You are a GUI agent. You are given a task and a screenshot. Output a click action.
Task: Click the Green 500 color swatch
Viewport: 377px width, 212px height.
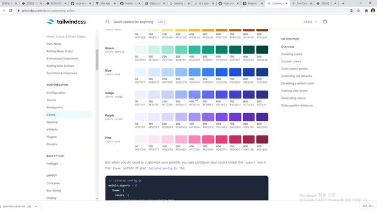pyautogui.click(x=208, y=49)
